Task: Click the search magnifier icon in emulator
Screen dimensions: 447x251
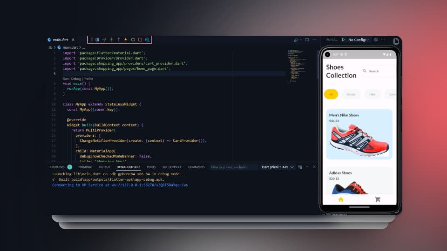Action: (x=365, y=71)
